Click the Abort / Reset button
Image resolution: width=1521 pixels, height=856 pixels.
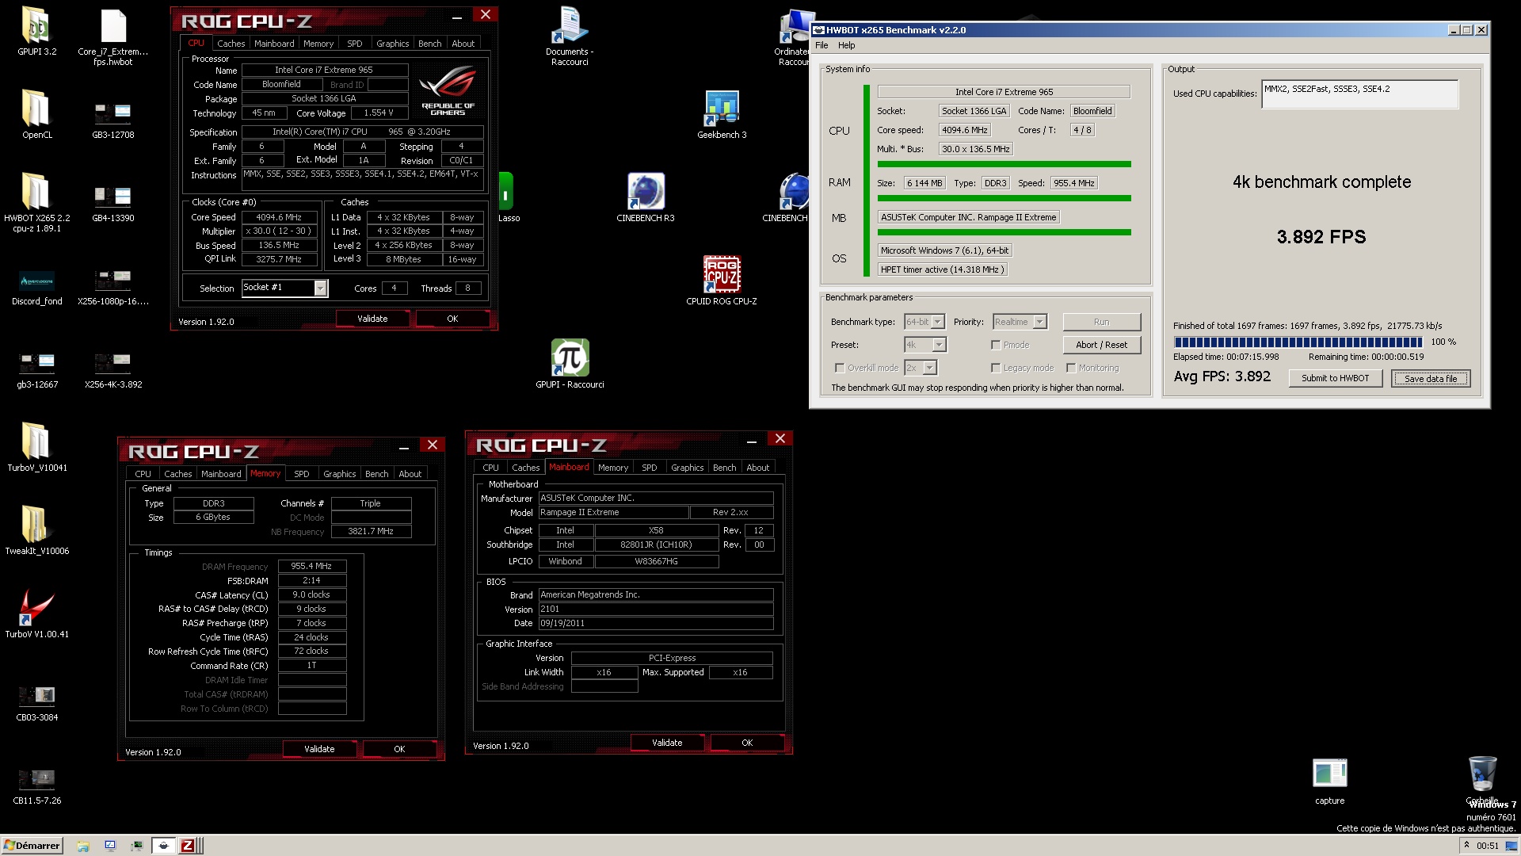[1102, 345]
